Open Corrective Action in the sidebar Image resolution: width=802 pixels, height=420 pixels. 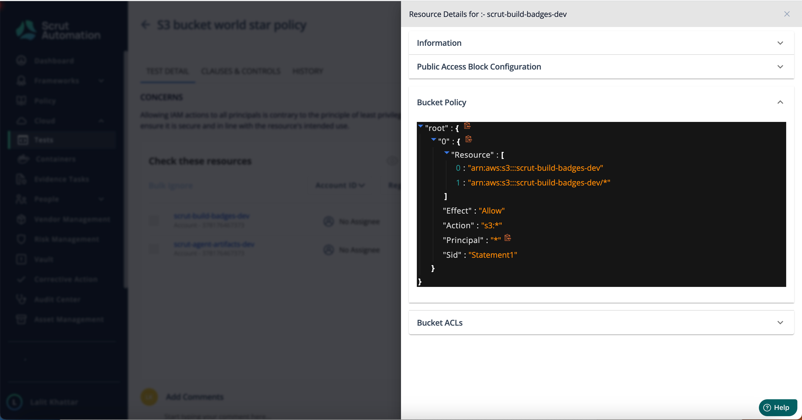[x=66, y=279]
